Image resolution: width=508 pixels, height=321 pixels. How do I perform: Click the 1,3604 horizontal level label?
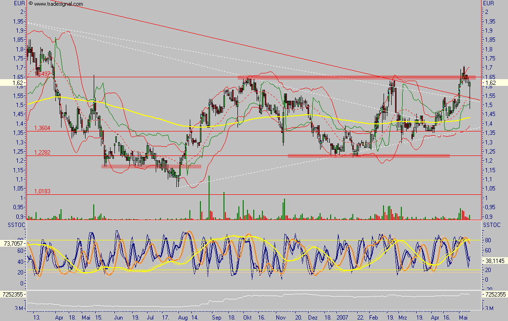(42, 128)
